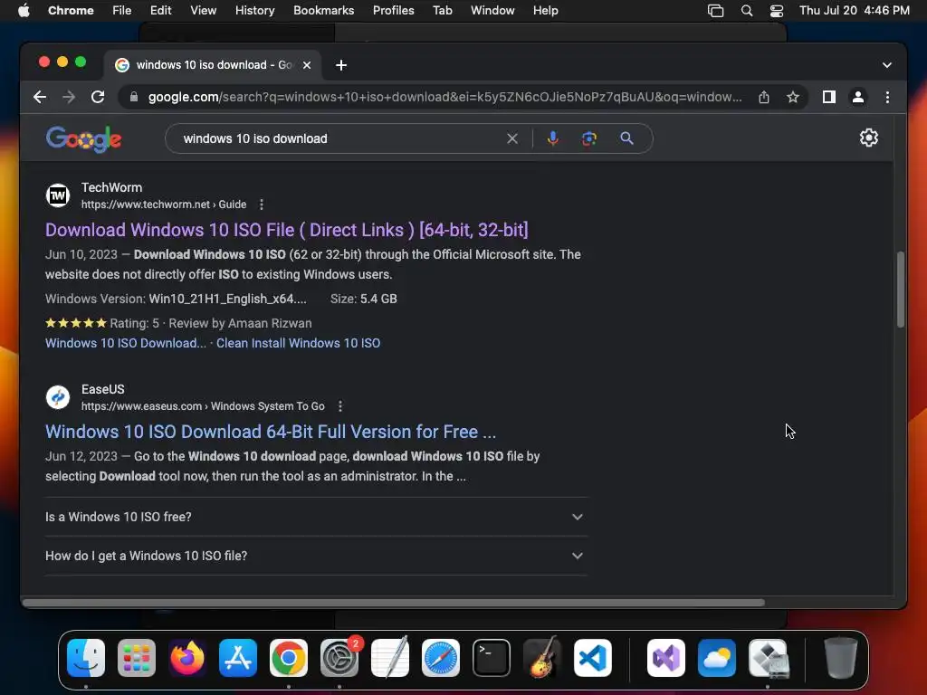Expand 'How do I get a Windows 10 ISO file?'
This screenshot has height=695, width=927.
click(316, 557)
